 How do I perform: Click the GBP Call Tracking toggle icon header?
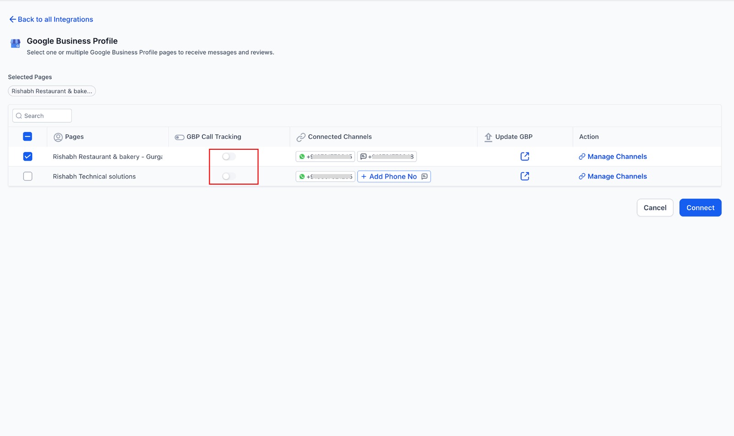point(179,136)
